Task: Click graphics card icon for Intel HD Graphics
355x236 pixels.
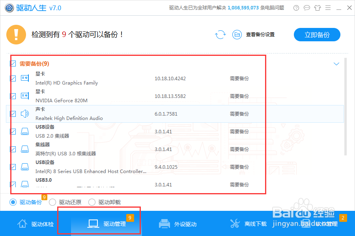Action: pos(25,78)
